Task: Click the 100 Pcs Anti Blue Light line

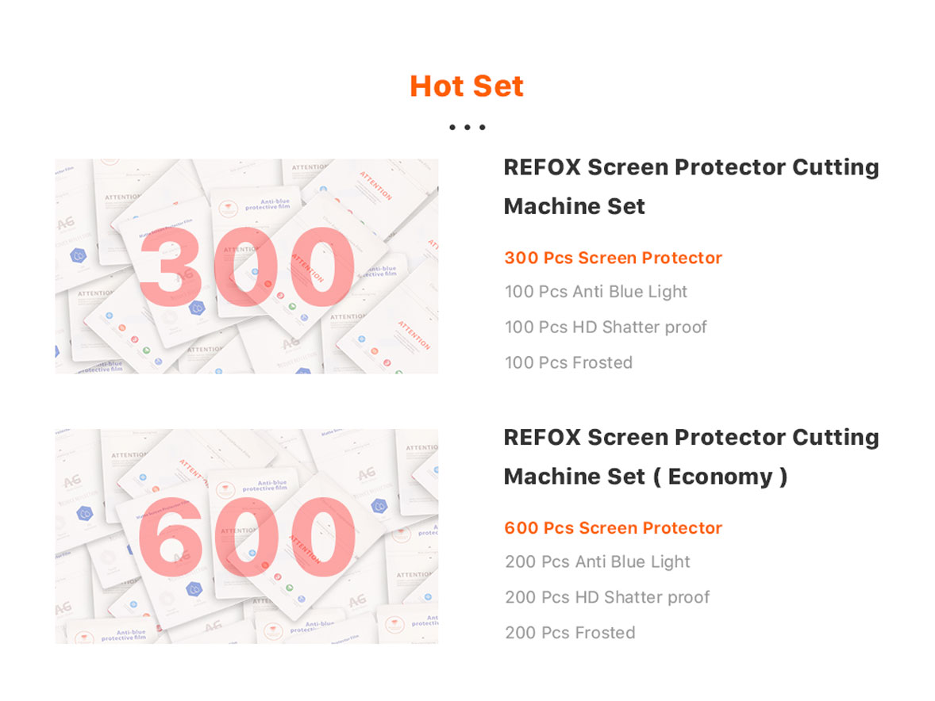Action: pyautogui.click(x=595, y=292)
